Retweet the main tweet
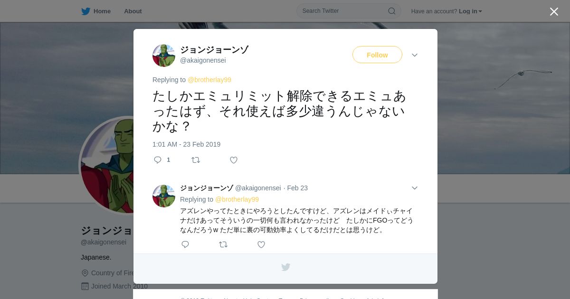The width and height of the screenshot is (570, 299). [196, 160]
